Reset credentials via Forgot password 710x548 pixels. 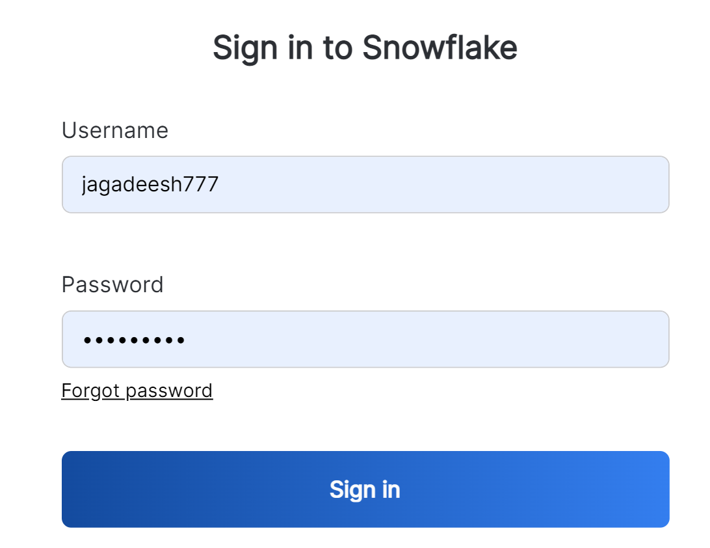pyautogui.click(x=137, y=390)
